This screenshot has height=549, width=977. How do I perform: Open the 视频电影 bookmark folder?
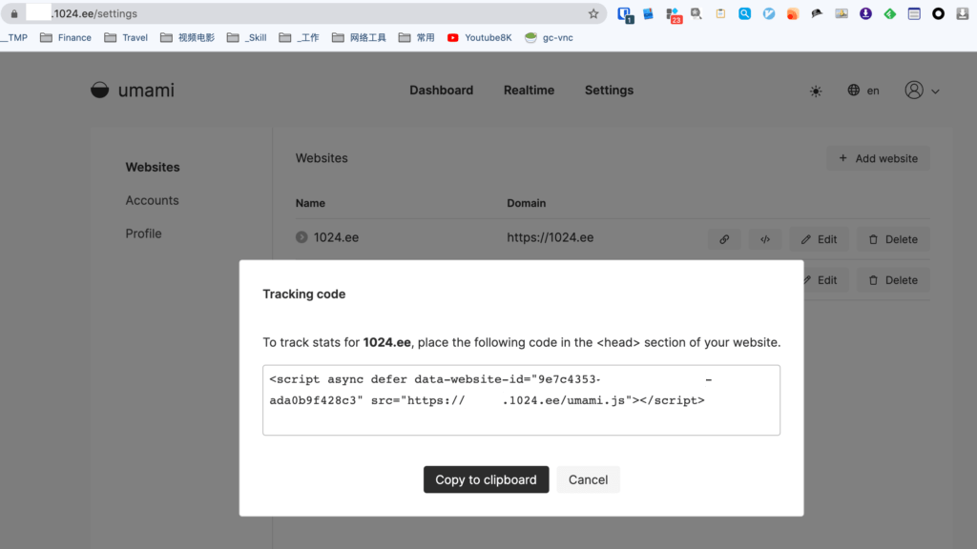coord(187,37)
